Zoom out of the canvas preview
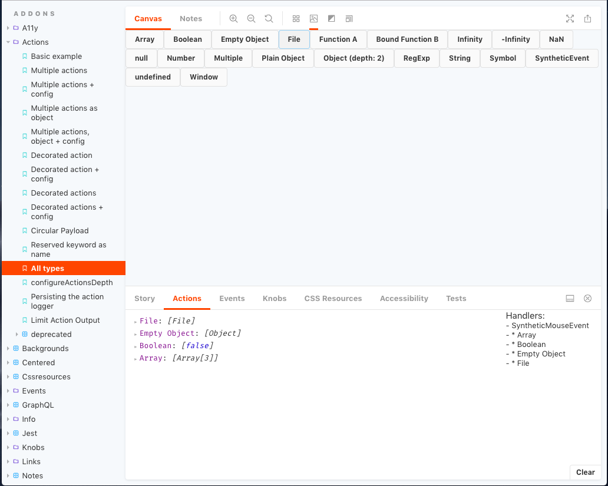The image size is (608, 486). (252, 18)
